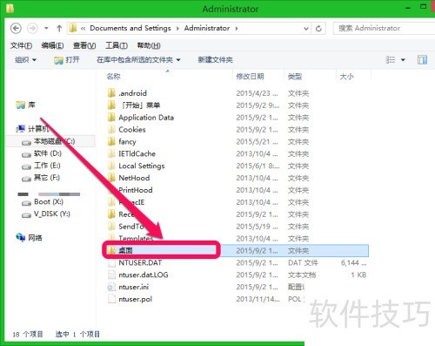
Task: Open the 查看(V) menu
Action: click(x=84, y=45)
